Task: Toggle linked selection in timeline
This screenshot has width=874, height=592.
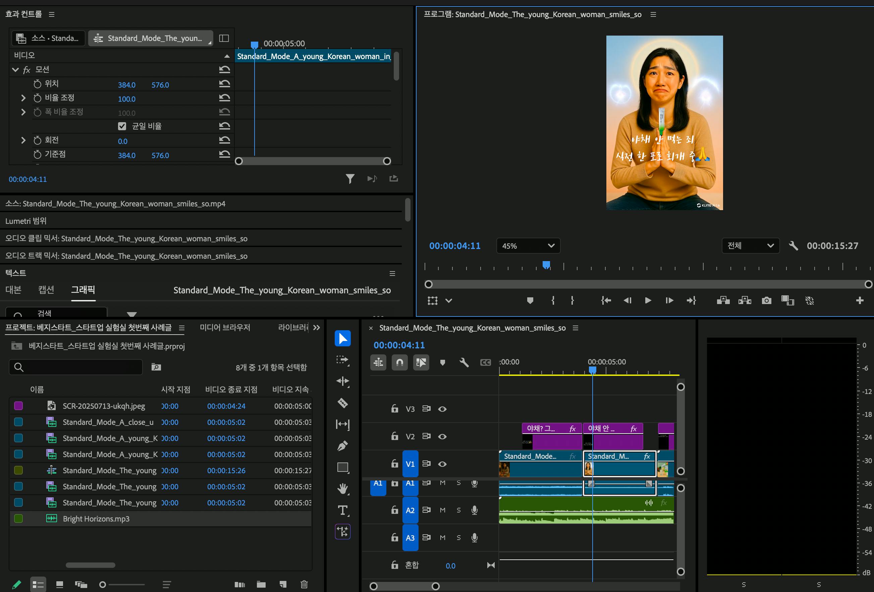Action: [x=421, y=362]
